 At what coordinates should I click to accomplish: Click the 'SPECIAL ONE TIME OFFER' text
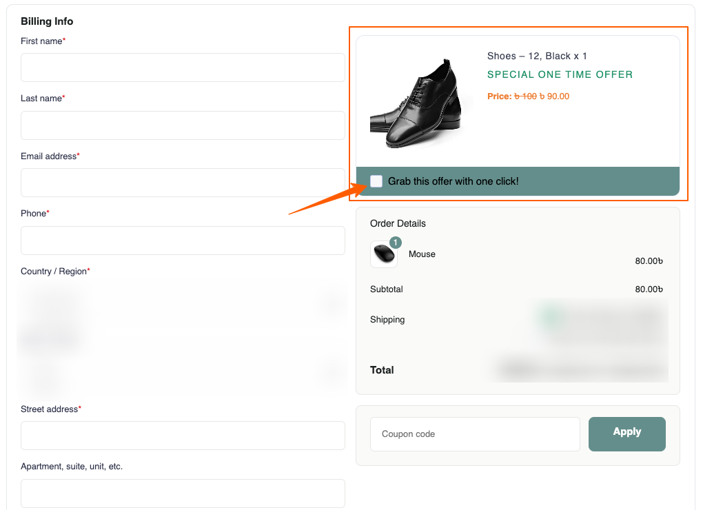coord(560,74)
